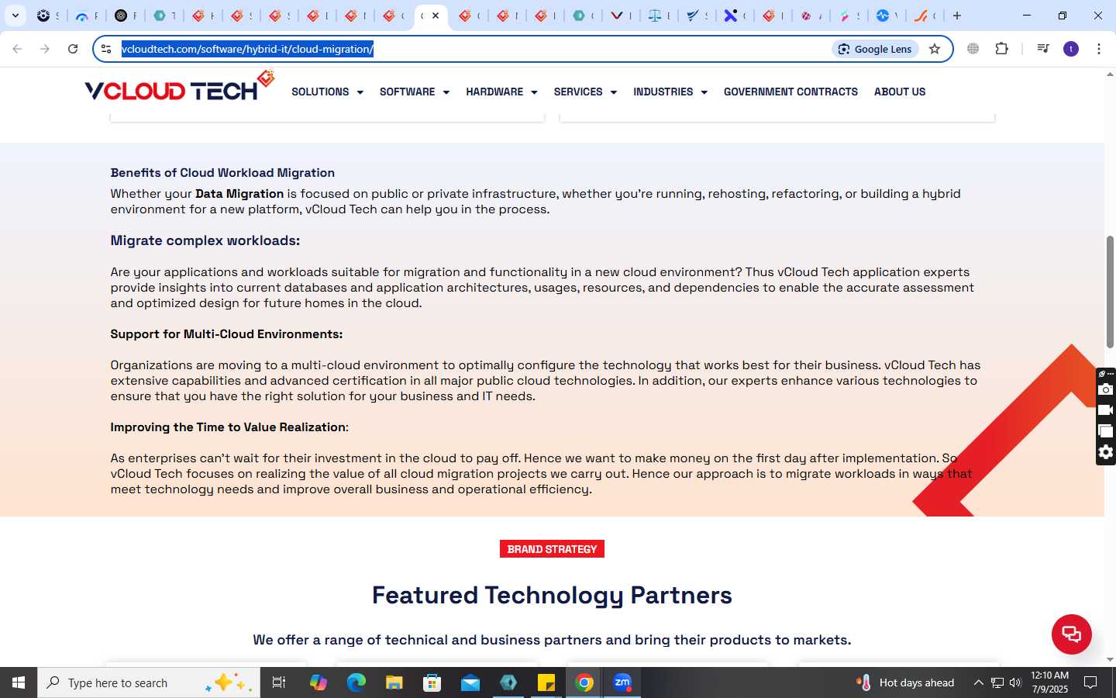Open the gear settings icon on right edge
Image resolution: width=1116 pixels, height=698 pixels.
tap(1106, 452)
